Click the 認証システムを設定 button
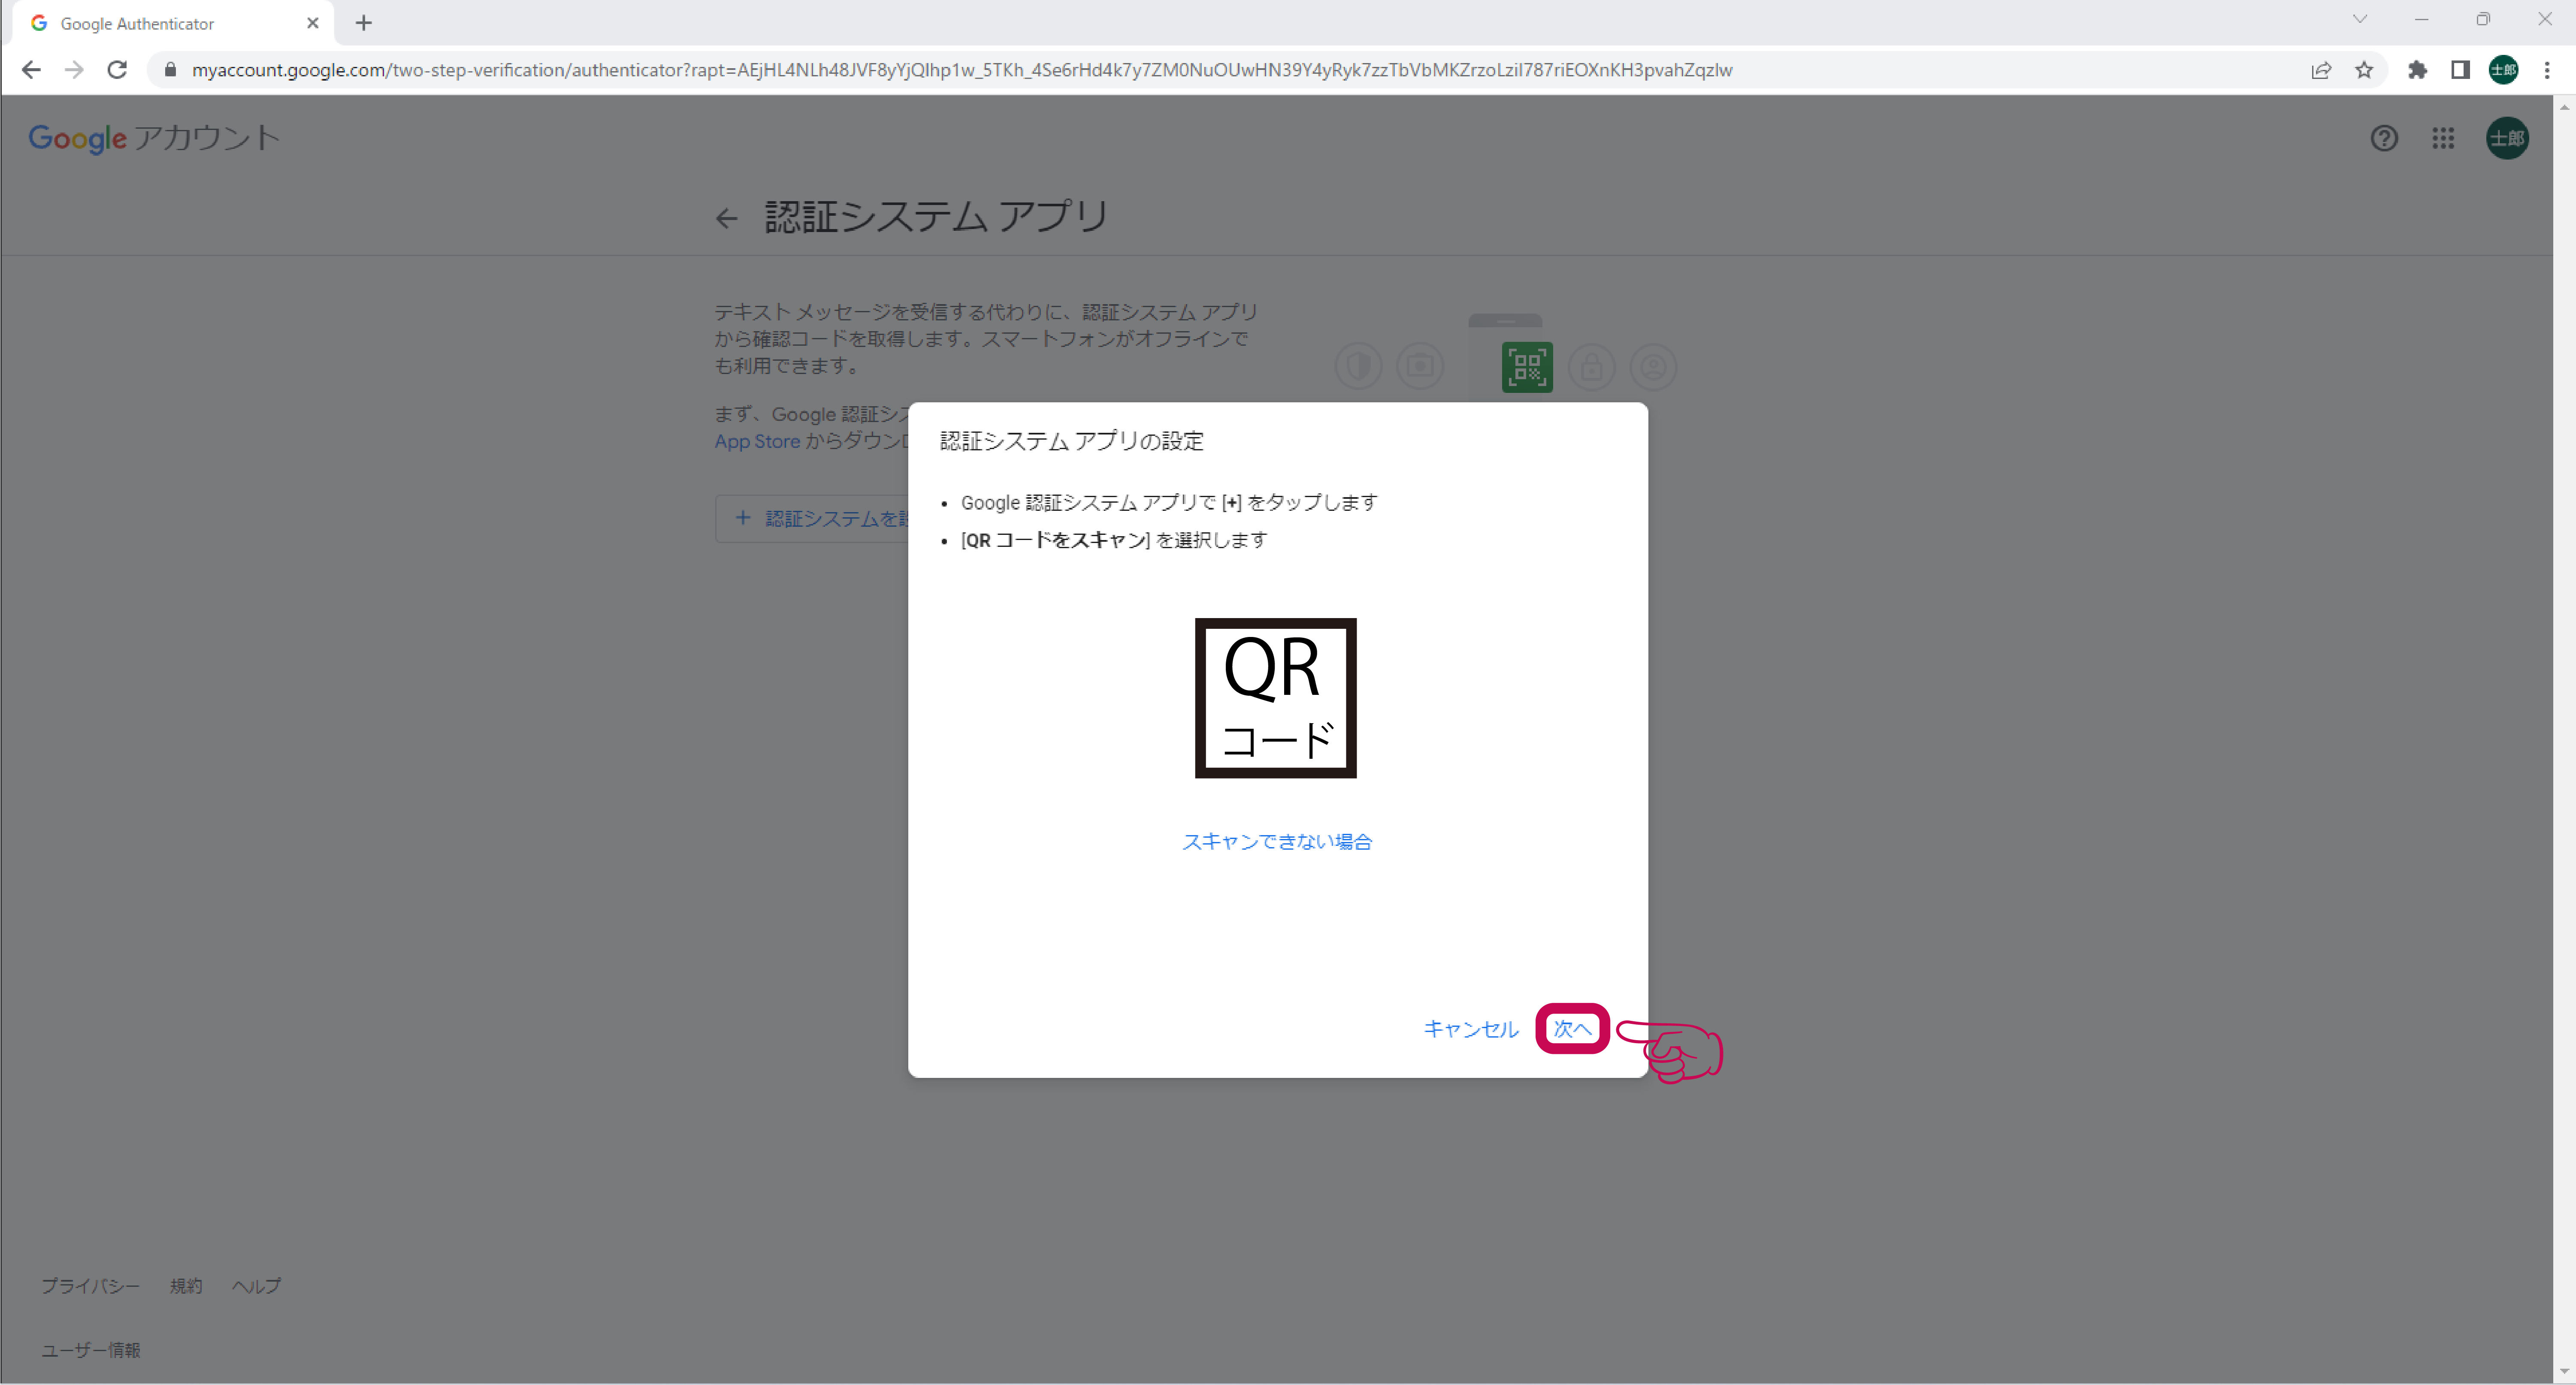The width and height of the screenshot is (2576, 1385). (812, 518)
